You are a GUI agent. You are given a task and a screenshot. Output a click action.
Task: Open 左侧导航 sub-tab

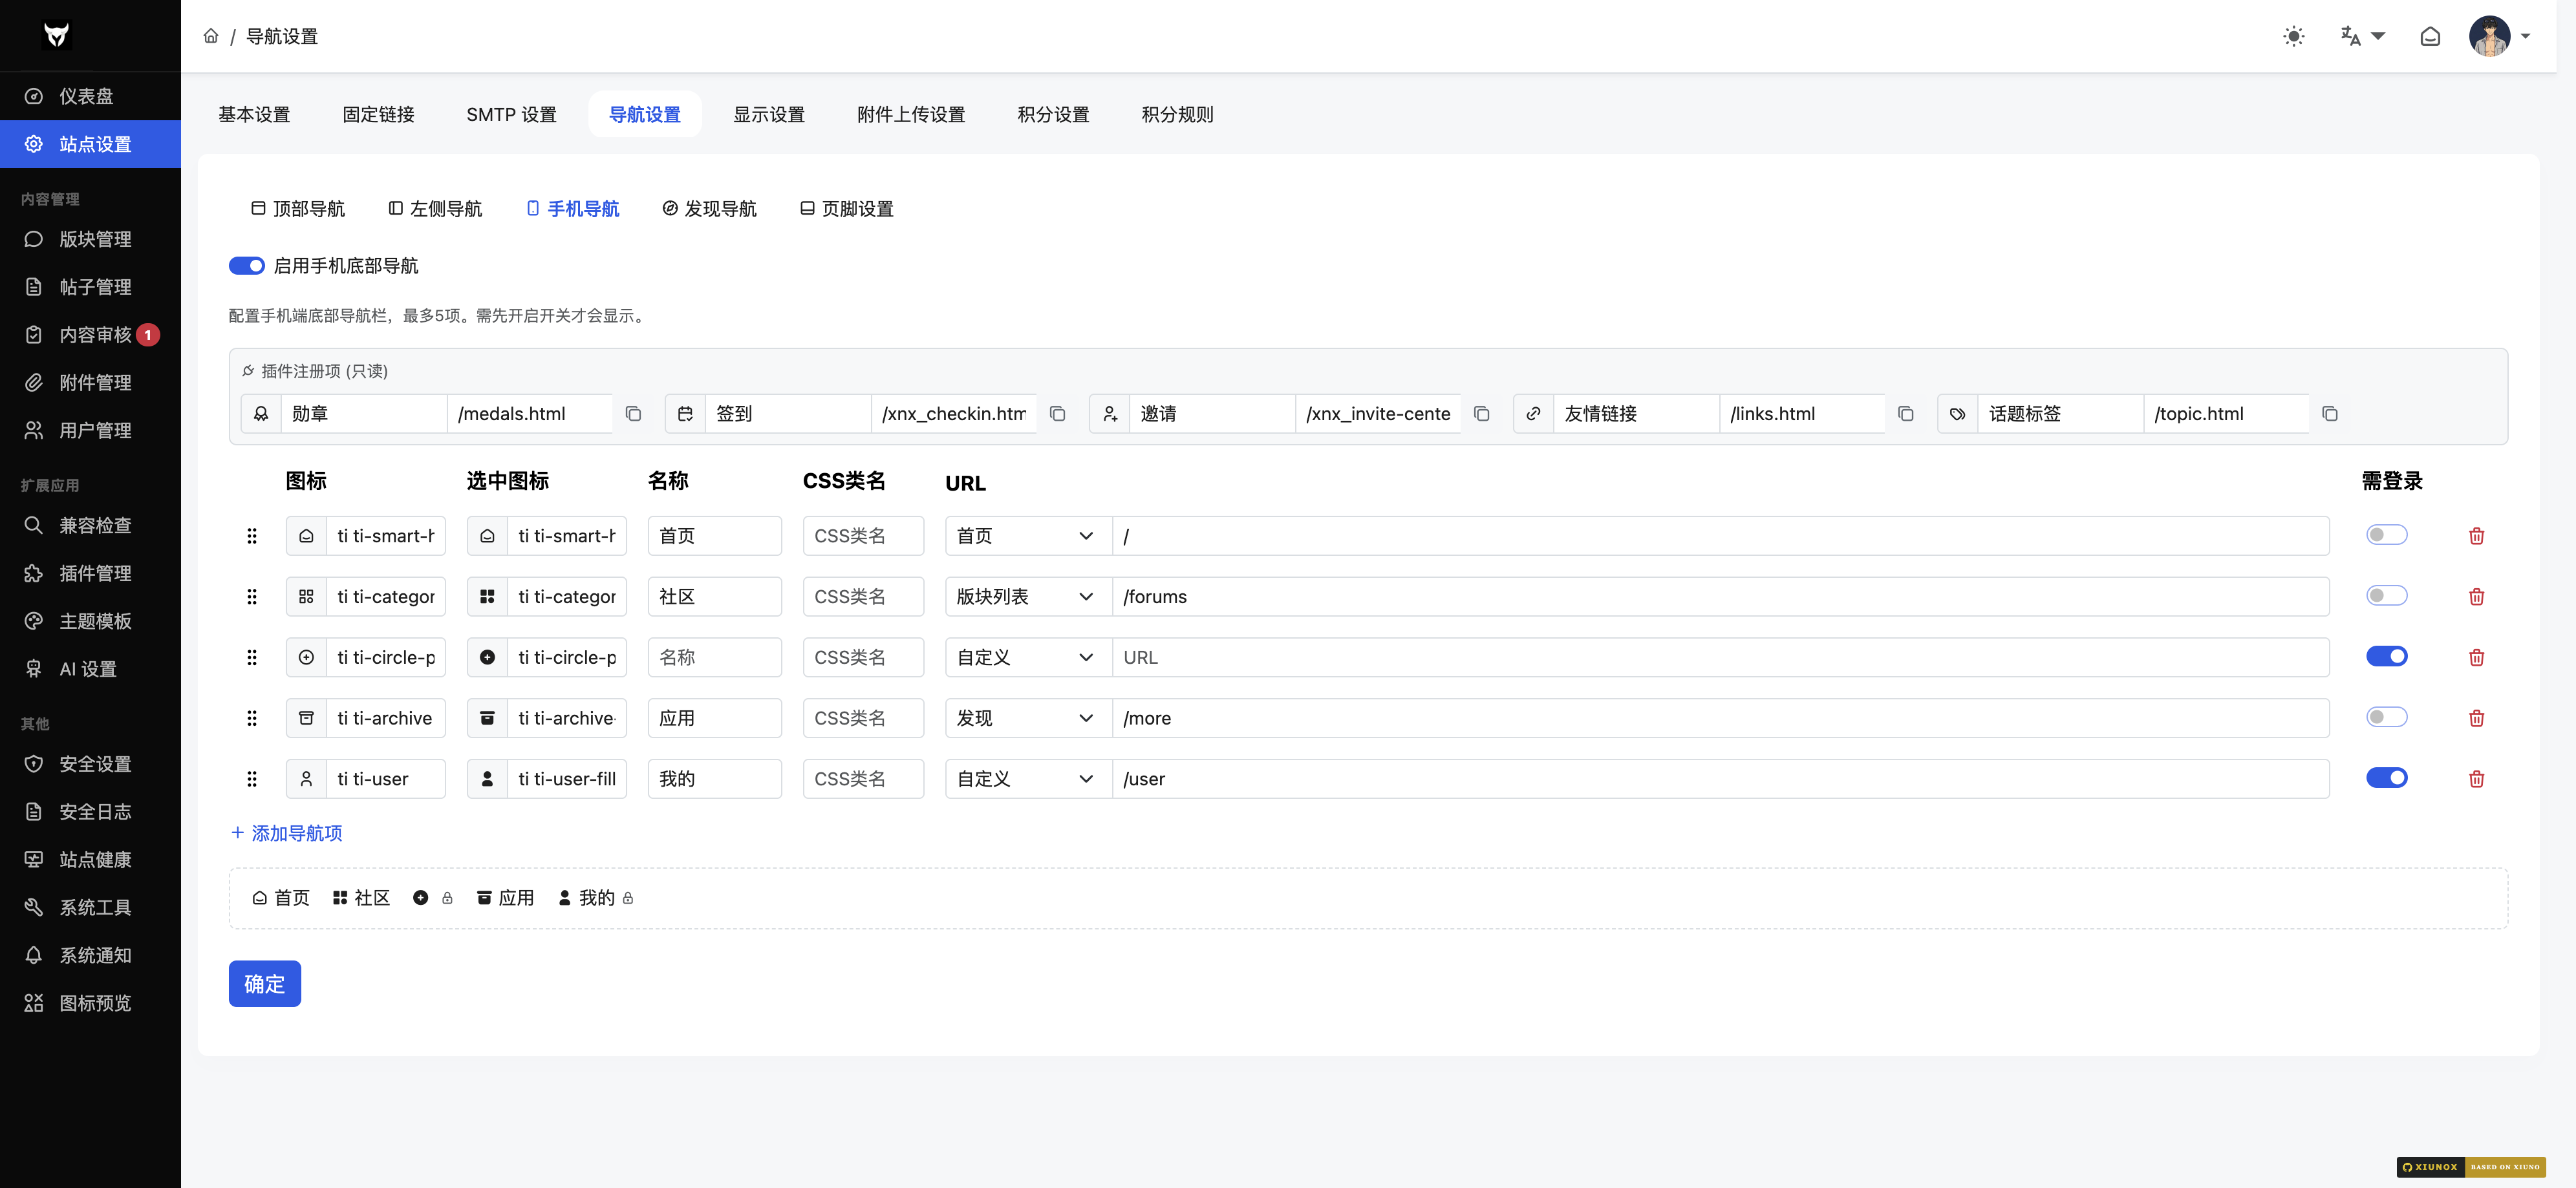coord(435,209)
